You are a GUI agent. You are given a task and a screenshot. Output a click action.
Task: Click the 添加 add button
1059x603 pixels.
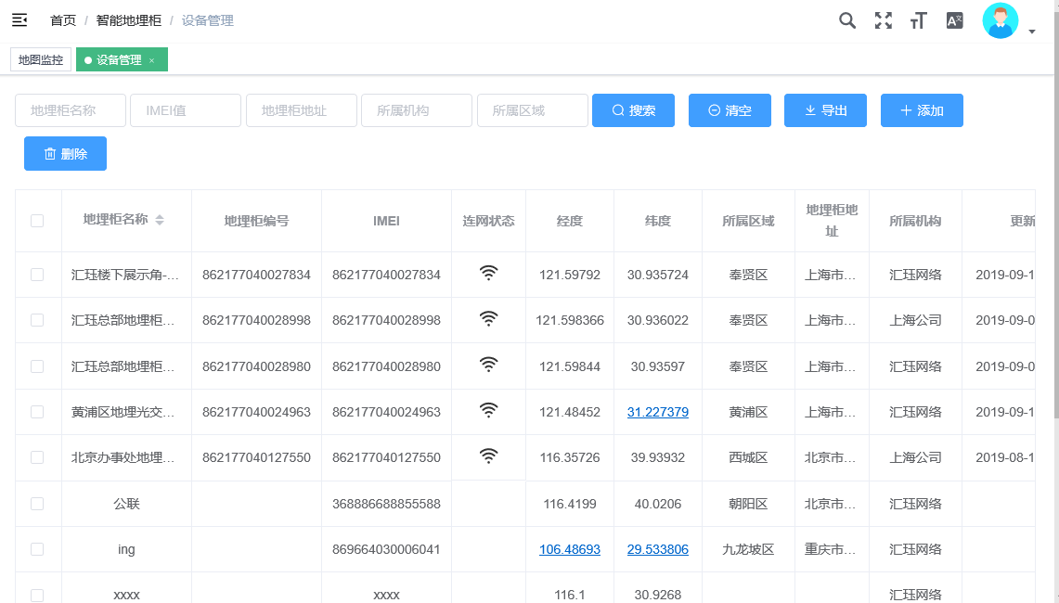point(921,110)
